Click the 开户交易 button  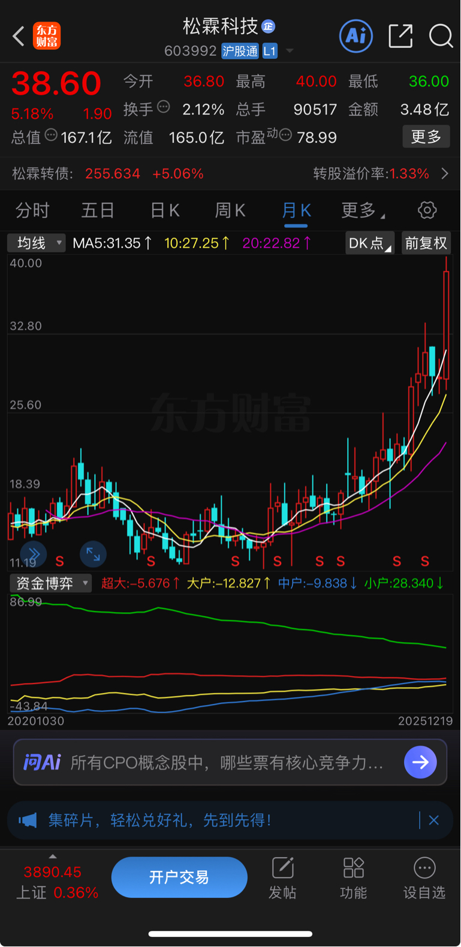(179, 877)
